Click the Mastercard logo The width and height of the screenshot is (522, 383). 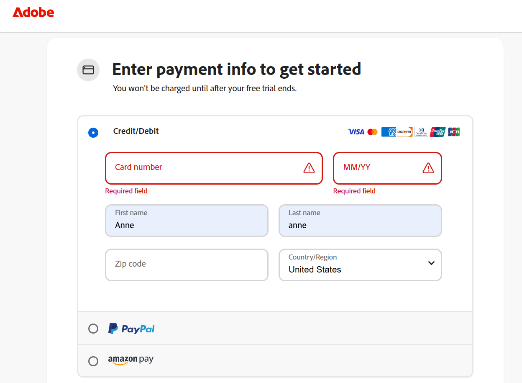coord(372,132)
